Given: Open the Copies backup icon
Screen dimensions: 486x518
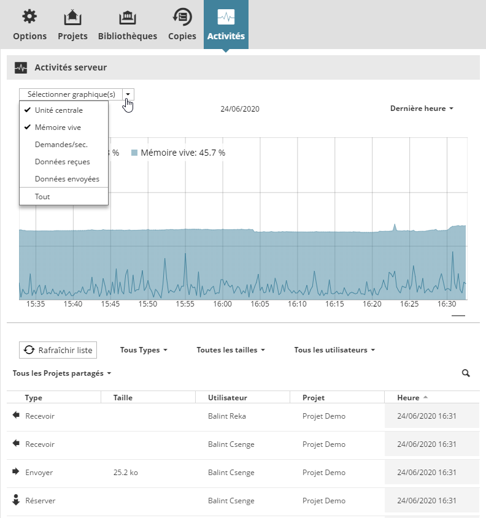Looking at the screenshot, I should point(182,17).
